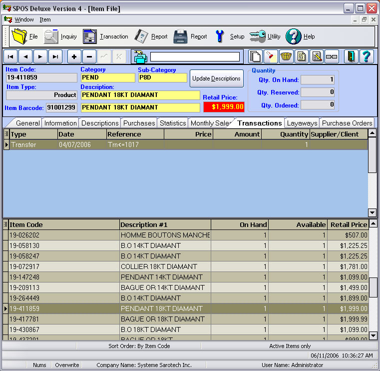Viewport: 380px width, 371px height.
Task: Click the Category field PEND
Action: [x=108, y=77]
